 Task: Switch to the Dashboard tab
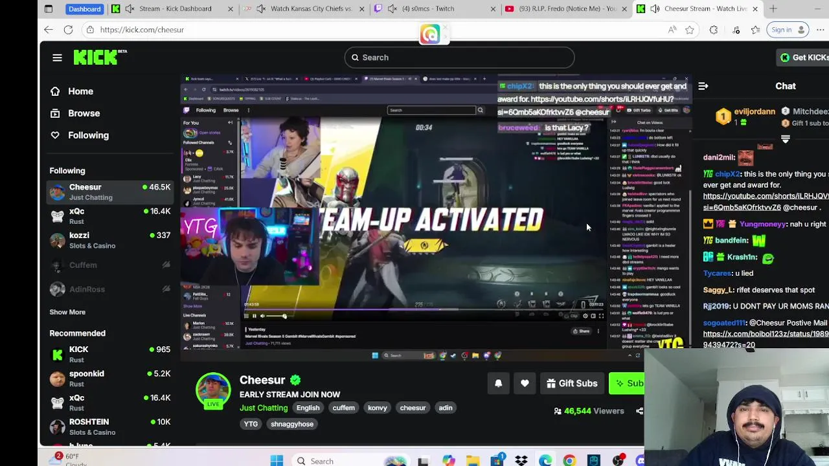coord(84,8)
